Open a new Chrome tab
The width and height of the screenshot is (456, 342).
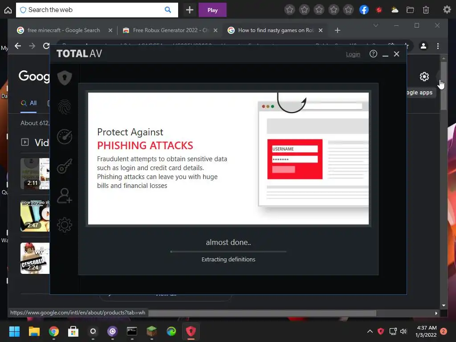click(x=338, y=30)
